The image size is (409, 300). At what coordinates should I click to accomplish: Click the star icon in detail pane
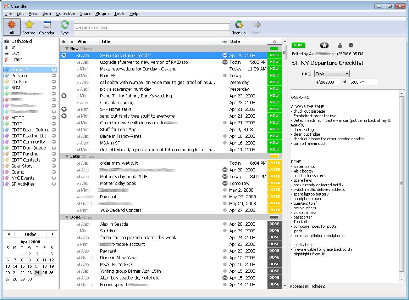[324, 45]
